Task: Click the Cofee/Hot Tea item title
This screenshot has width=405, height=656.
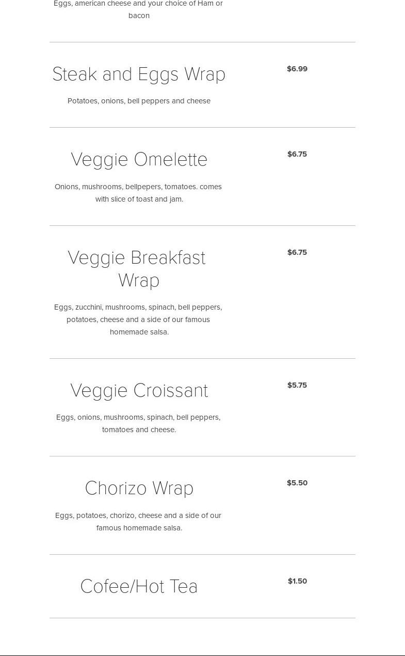Action: point(139,587)
